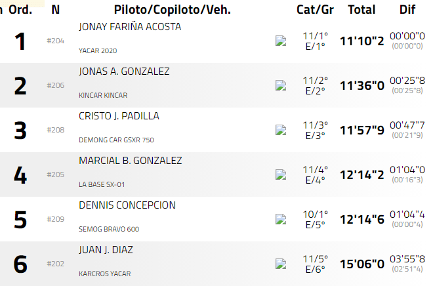This screenshot has width=433, height=286.
Task: Open MARCIAL B. GONZALEZ details
Action: (x=130, y=161)
